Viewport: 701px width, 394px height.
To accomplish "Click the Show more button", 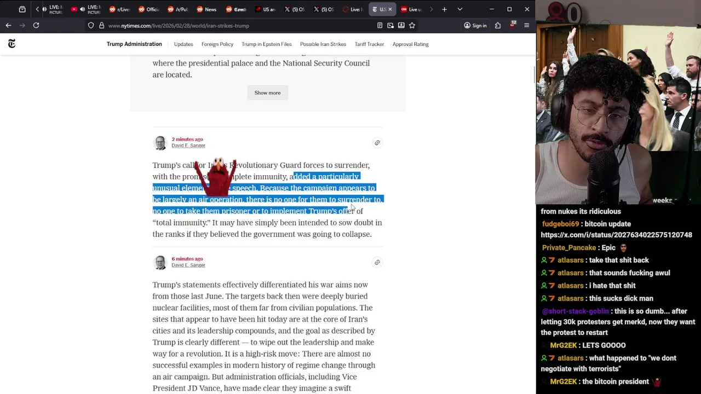I will [x=267, y=92].
